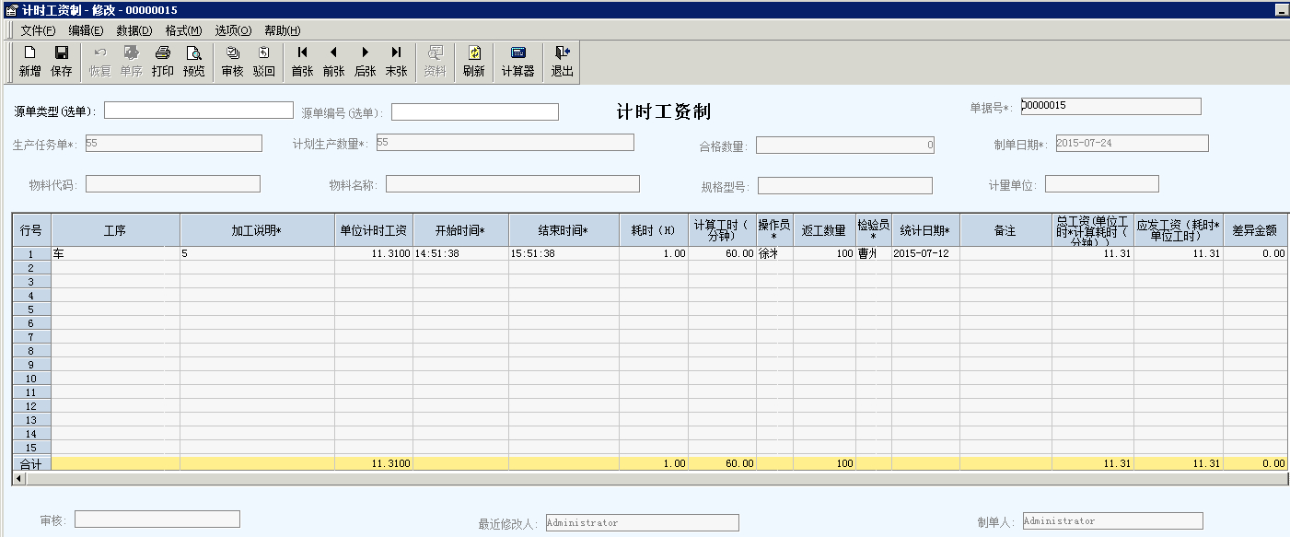Click the 统计日期 column header
The image size is (1290, 537).
point(925,230)
